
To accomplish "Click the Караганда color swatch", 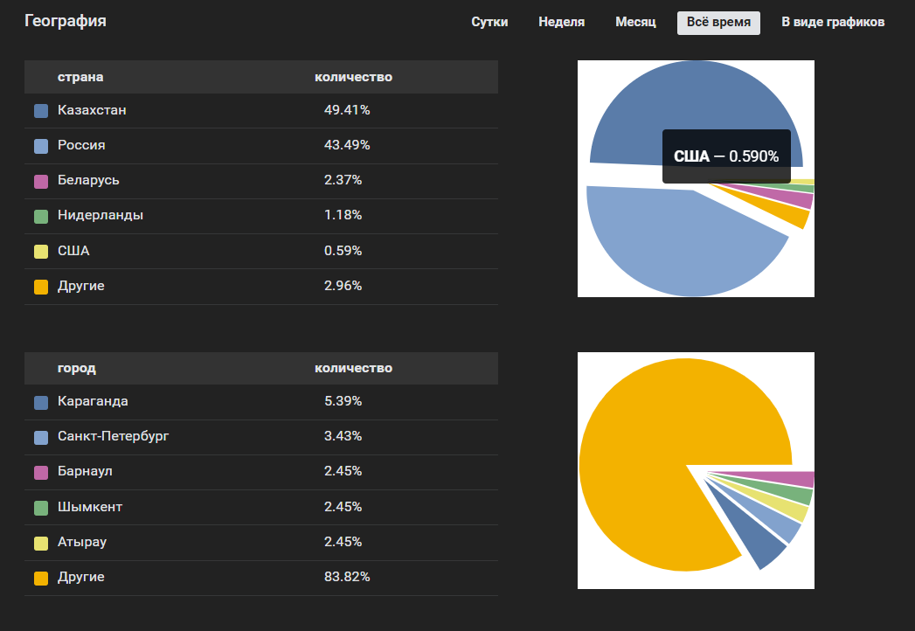I will (x=41, y=402).
